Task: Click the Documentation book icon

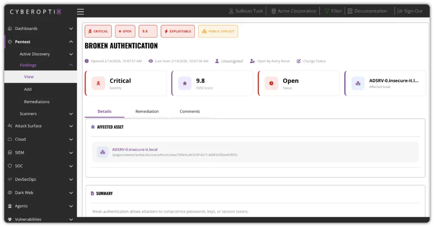Action: [350, 11]
